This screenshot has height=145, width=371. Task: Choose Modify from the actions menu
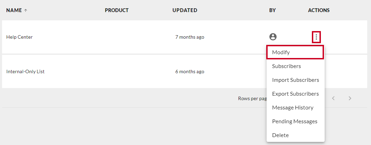(295, 52)
